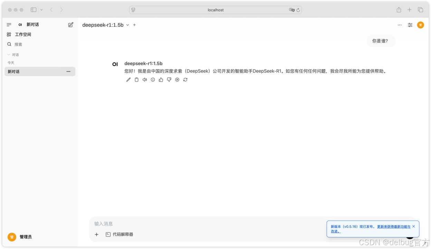Click the deepseek-r1:1.5b name above the response
The width and height of the screenshot is (431, 249).
(x=143, y=63)
